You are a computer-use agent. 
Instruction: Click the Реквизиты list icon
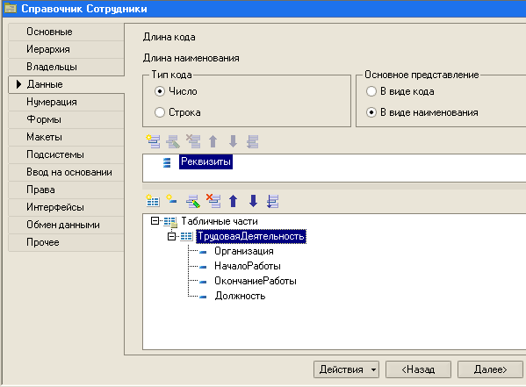[167, 162]
